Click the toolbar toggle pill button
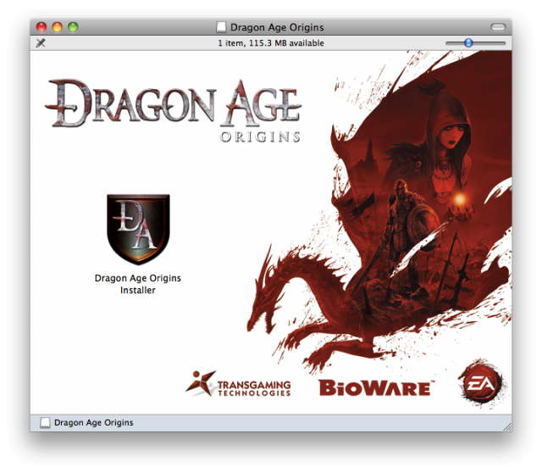This screenshot has width=542, height=473. pyautogui.click(x=498, y=27)
